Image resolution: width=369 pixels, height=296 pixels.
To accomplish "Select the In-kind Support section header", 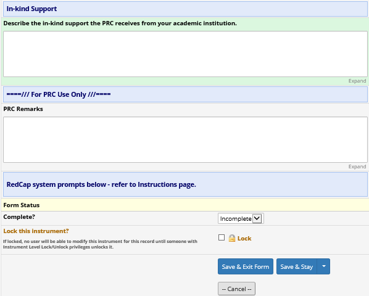I will (185, 9).
